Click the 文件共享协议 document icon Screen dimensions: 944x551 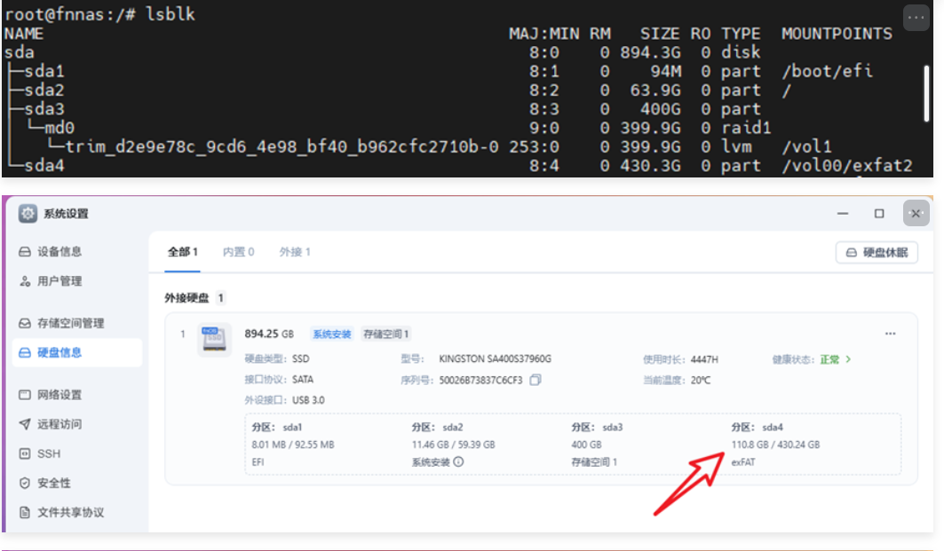(x=25, y=513)
